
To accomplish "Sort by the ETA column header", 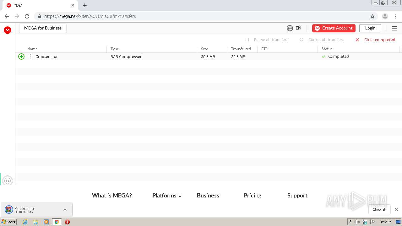I will coord(264,49).
